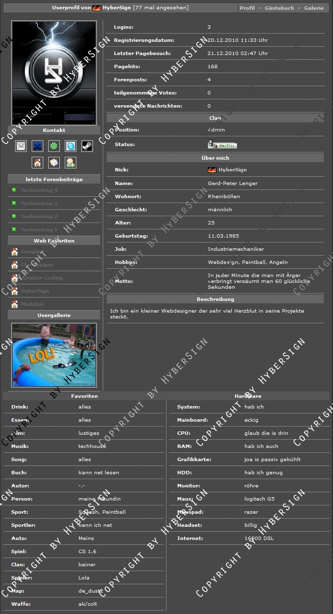Open forum post Testeintrag 1
Image resolution: width=333 pixels, height=614 pixels.
(39, 230)
